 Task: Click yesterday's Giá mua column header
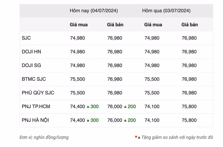coord(153,24)
